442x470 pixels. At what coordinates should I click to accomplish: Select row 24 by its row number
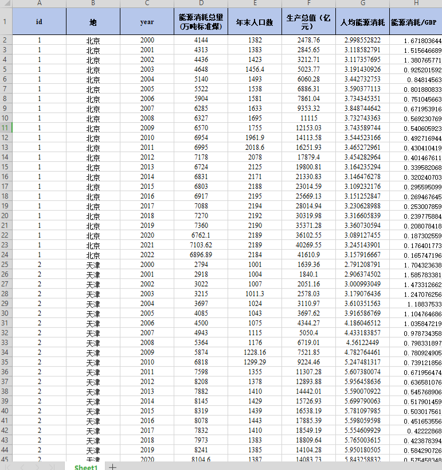[6, 255]
